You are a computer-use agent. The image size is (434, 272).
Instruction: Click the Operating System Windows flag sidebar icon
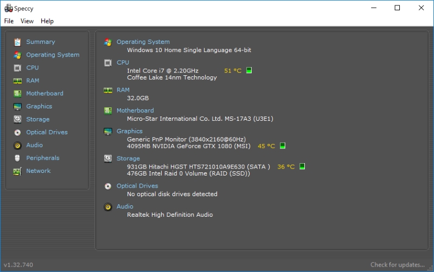coord(17,55)
